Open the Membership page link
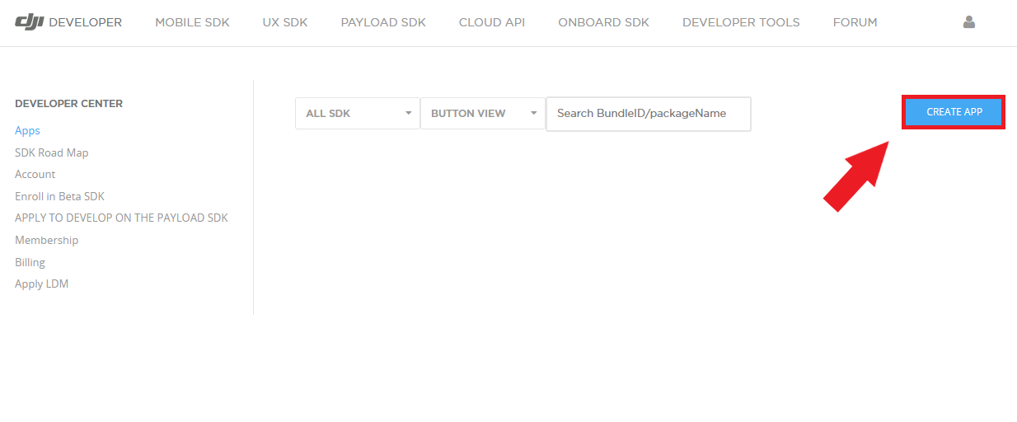Viewport: 1017px width, 422px height. [x=47, y=240]
